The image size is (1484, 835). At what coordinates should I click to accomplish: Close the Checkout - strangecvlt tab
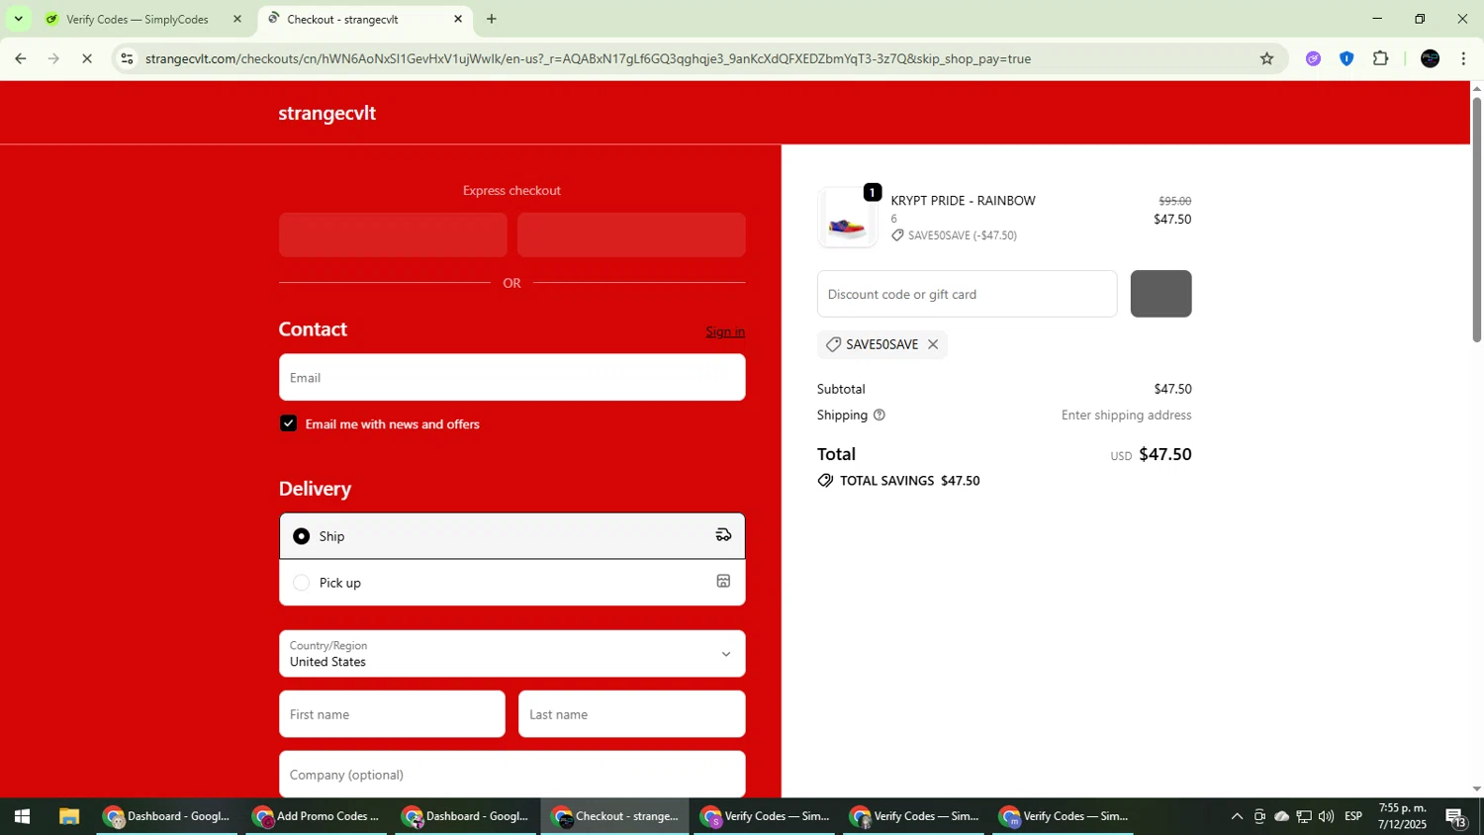coord(458,19)
